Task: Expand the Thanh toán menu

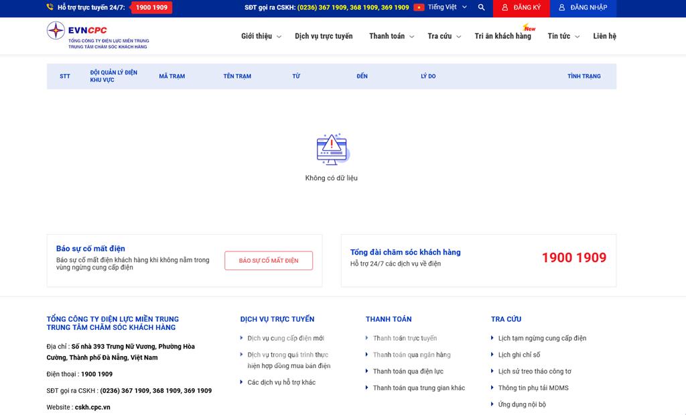Action: (x=391, y=36)
